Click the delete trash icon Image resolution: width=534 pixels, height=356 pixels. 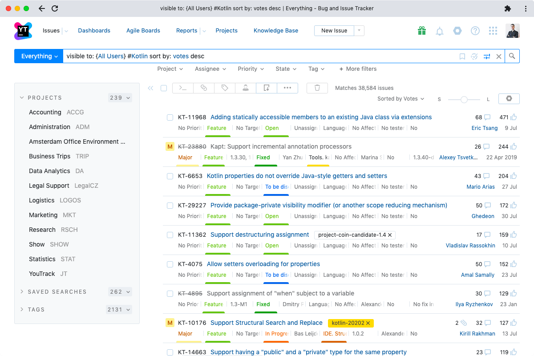coord(317,88)
